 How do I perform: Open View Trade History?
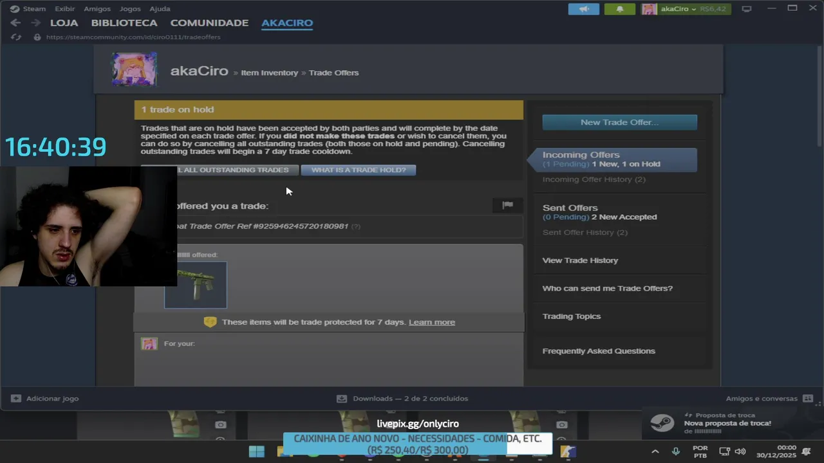coord(580,260)
